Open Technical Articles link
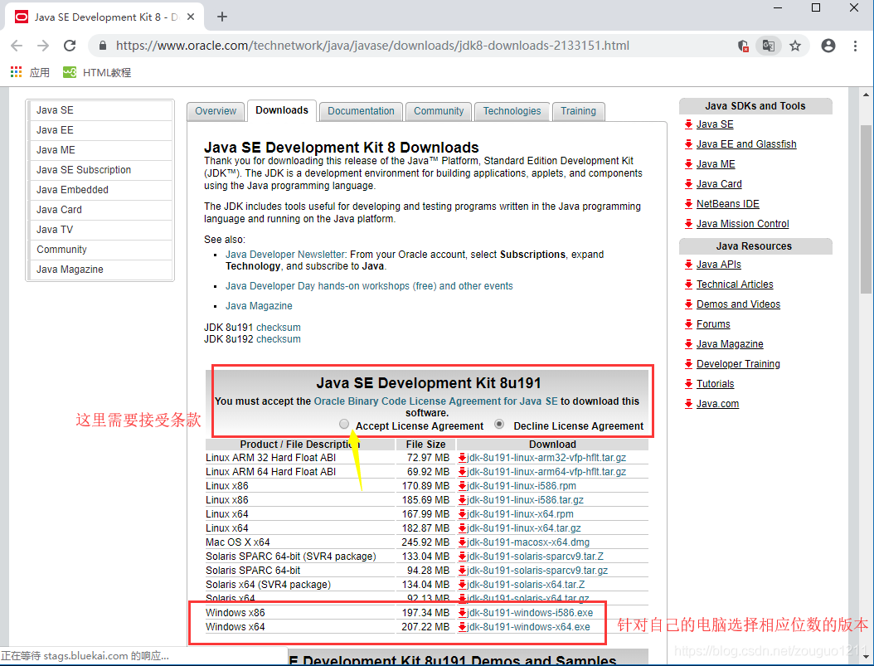 (735, 284)
